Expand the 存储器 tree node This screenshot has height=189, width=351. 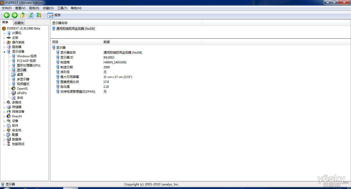[x=4, y=107]
